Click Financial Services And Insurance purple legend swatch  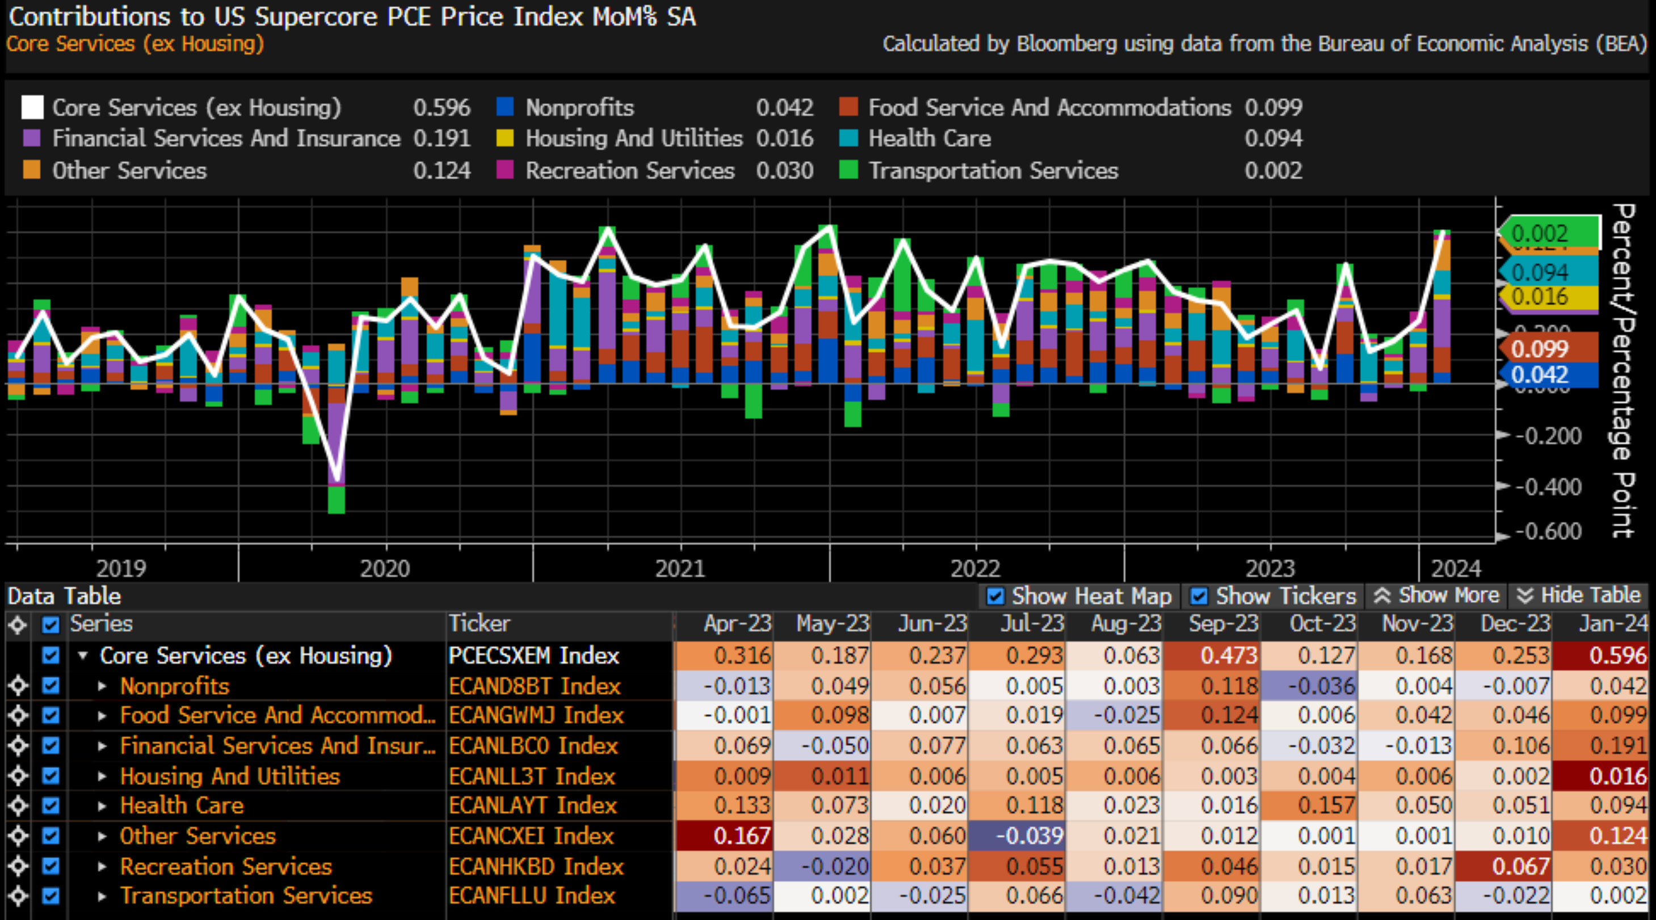[x=32, y=138]
